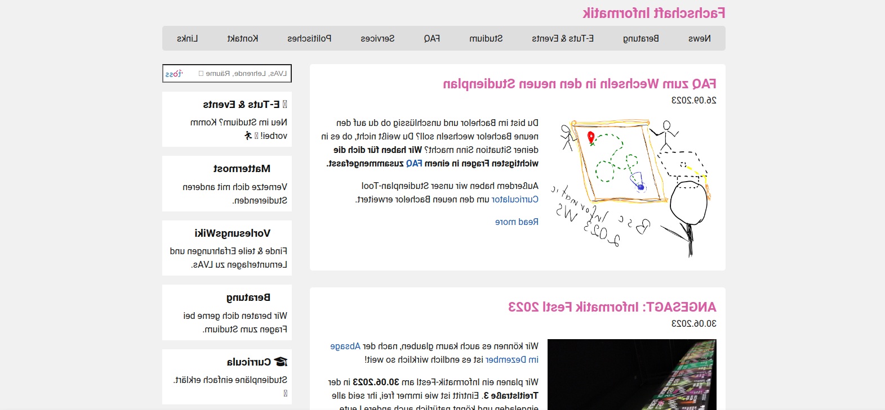This screenshot has height=410, width=885.
Task: Click the graduation cap icon beside Curricula
Action: click(281, 362)
